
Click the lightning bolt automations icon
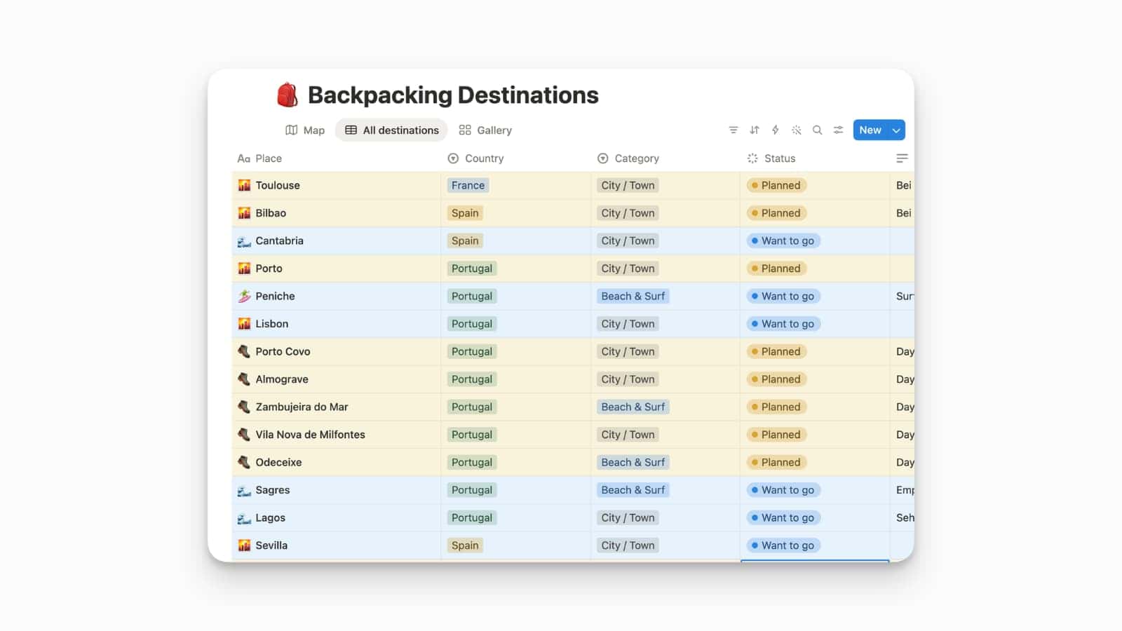776,130
